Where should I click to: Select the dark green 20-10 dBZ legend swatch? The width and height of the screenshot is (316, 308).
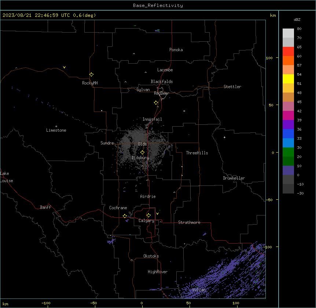pos(288,161)
